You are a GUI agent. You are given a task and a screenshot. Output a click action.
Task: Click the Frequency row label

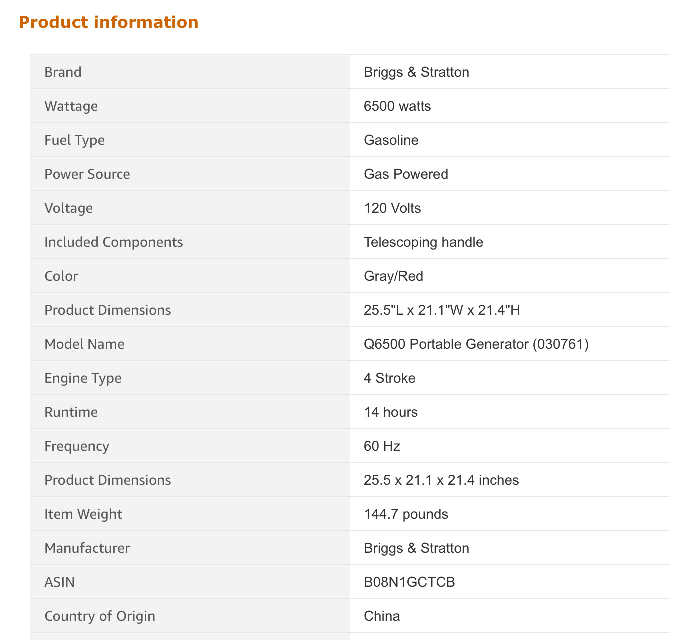pyautogui.click(x=76, y=446)
